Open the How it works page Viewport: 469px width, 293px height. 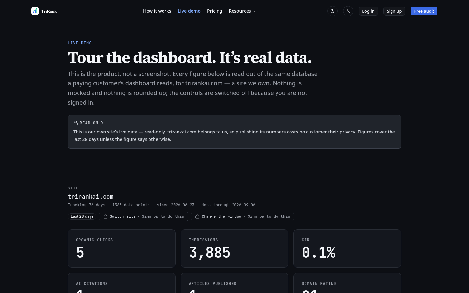coord(157,11)
